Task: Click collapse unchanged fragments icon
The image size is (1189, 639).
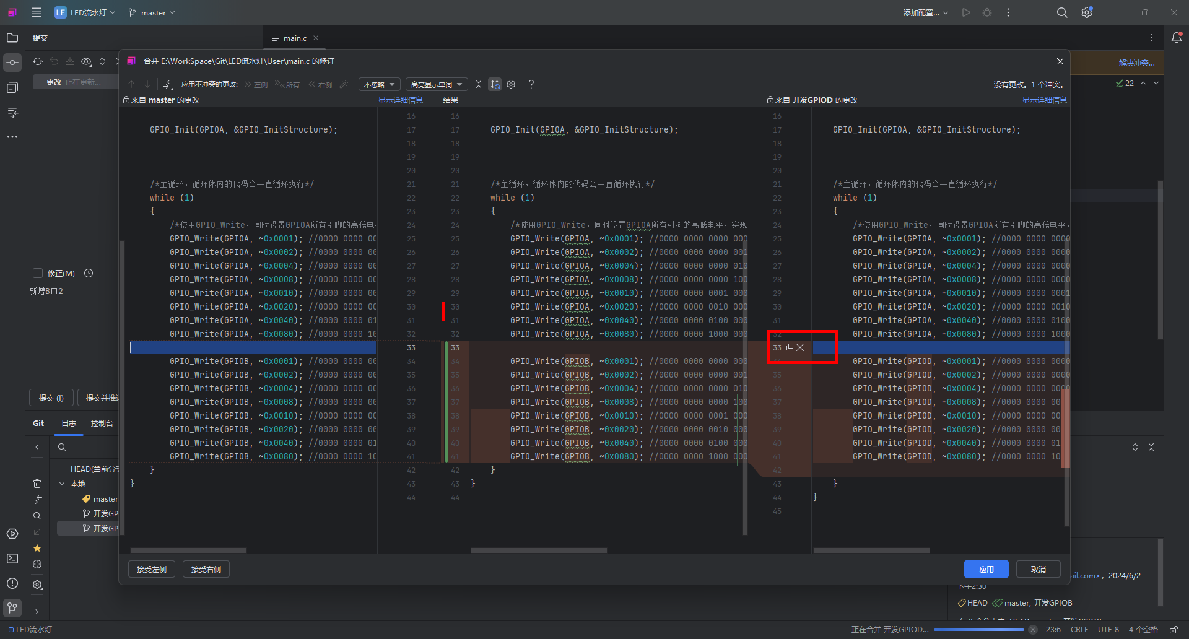Action: tap(479, 84)
